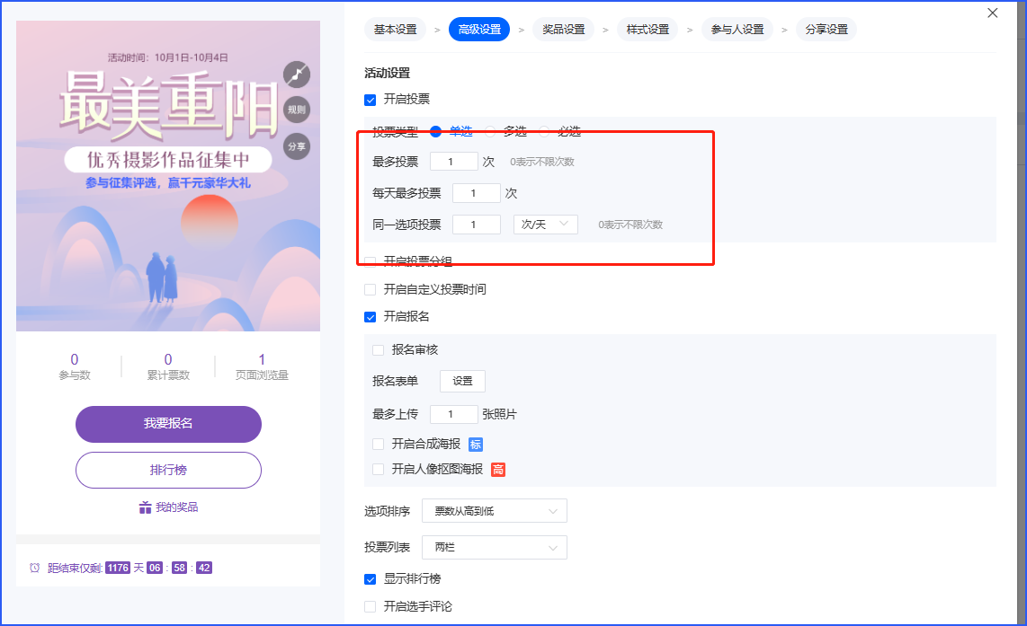Open the 样式设置 step tab

[647, 30]
